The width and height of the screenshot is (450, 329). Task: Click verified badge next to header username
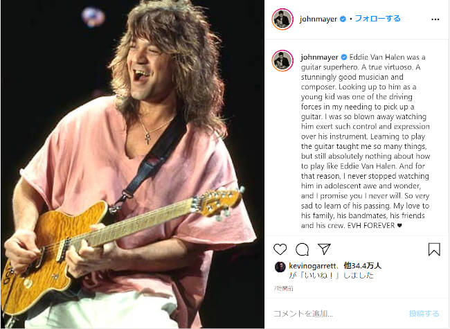click(343, 19)
